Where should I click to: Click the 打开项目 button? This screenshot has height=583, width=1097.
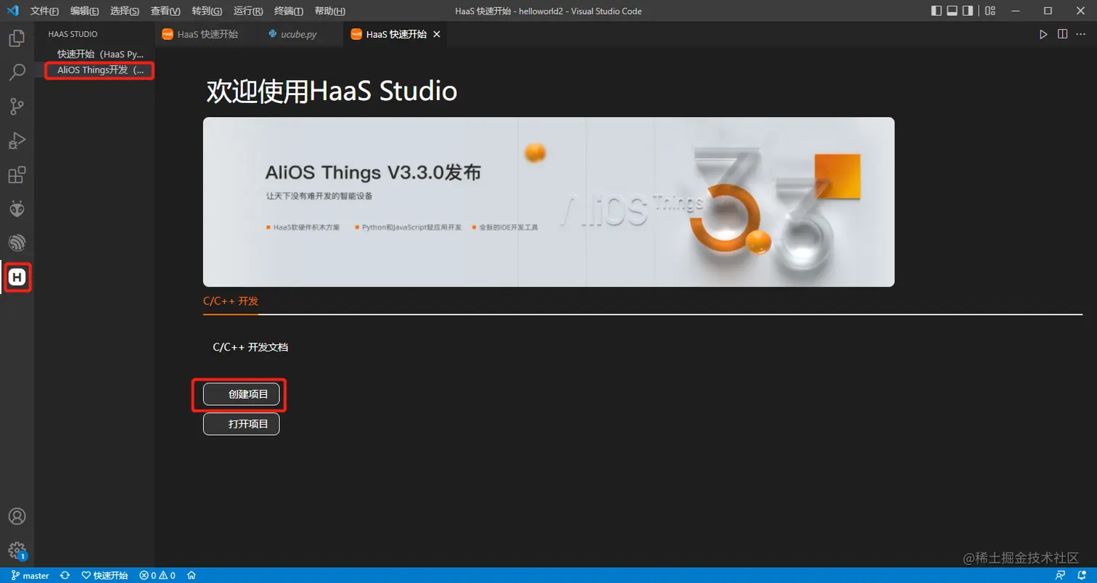241,424
